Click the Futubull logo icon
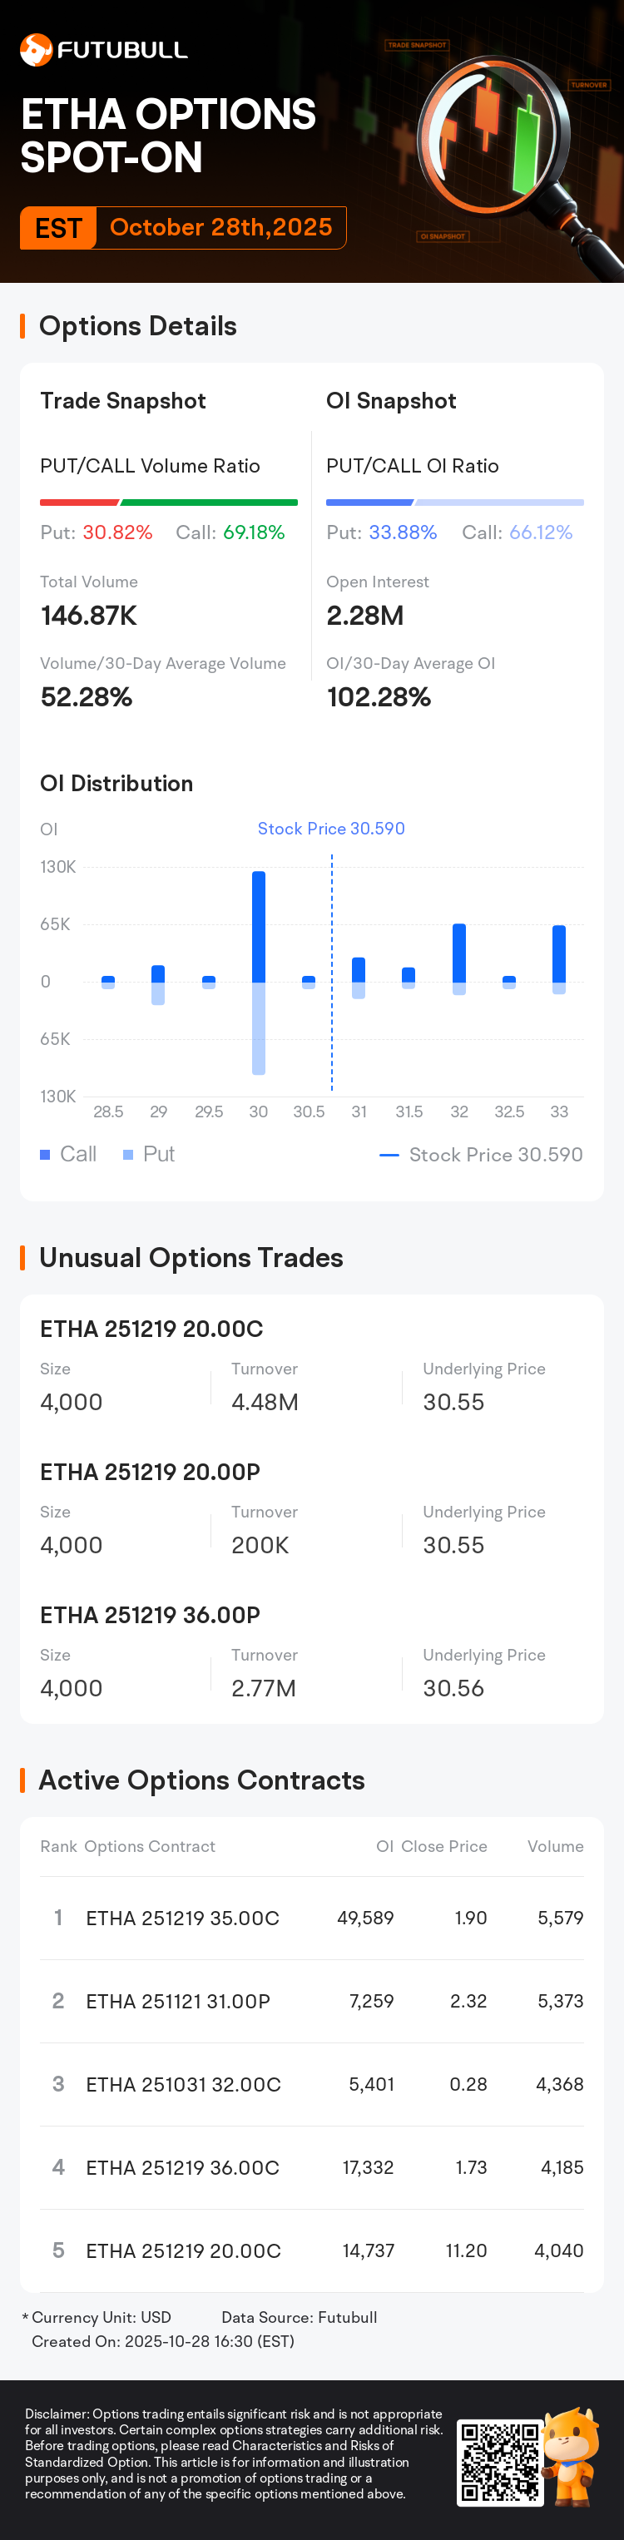Viewport: 624px width, 2540px height. (x=37, y=49)
